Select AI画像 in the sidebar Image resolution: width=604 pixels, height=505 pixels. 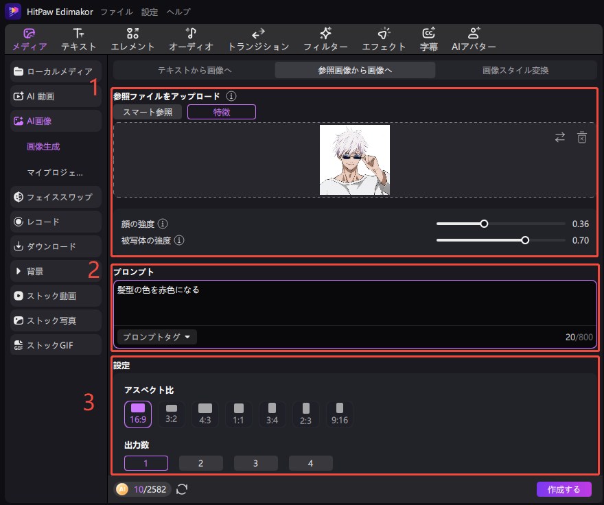click(x=56, y=121)
